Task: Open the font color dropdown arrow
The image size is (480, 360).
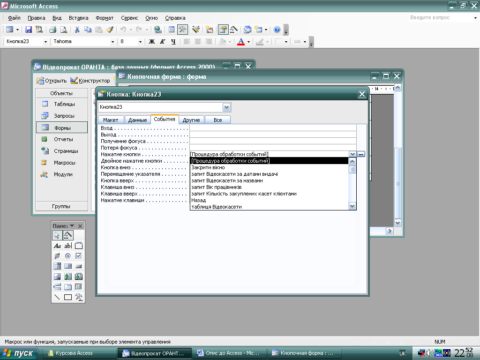Action: [x=248, y=42]
